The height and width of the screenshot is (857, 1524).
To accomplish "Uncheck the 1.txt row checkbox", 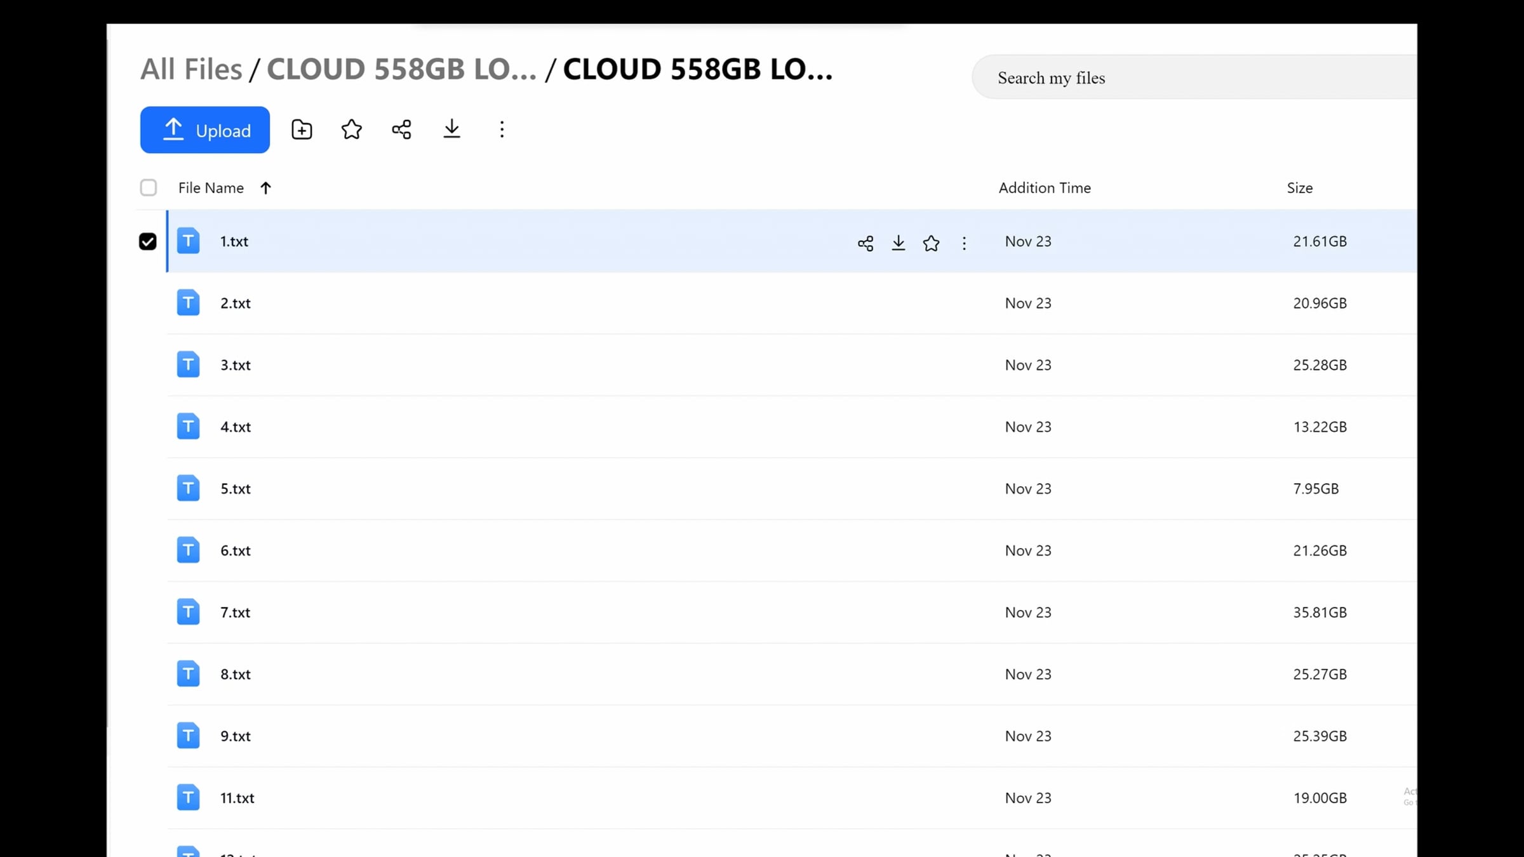I will pyautogui.click(x=147, y=242).
